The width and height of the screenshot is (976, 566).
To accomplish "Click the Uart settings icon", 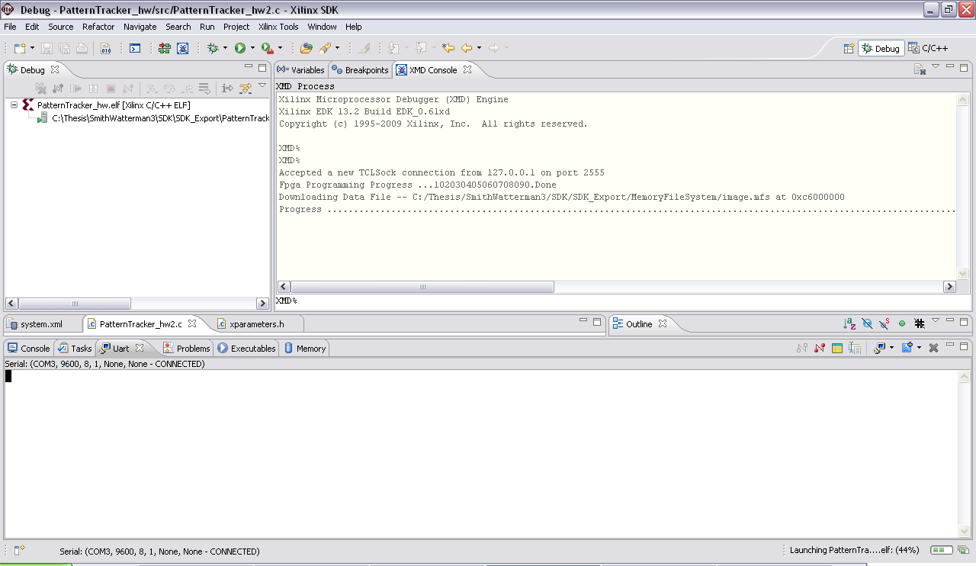I will pos(837,348).
